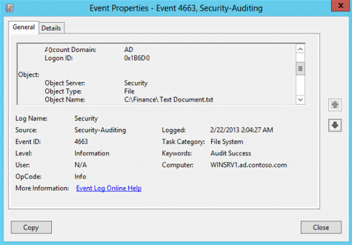Close the dialog with the red X
352x245 pixels.
coord(340,5)
